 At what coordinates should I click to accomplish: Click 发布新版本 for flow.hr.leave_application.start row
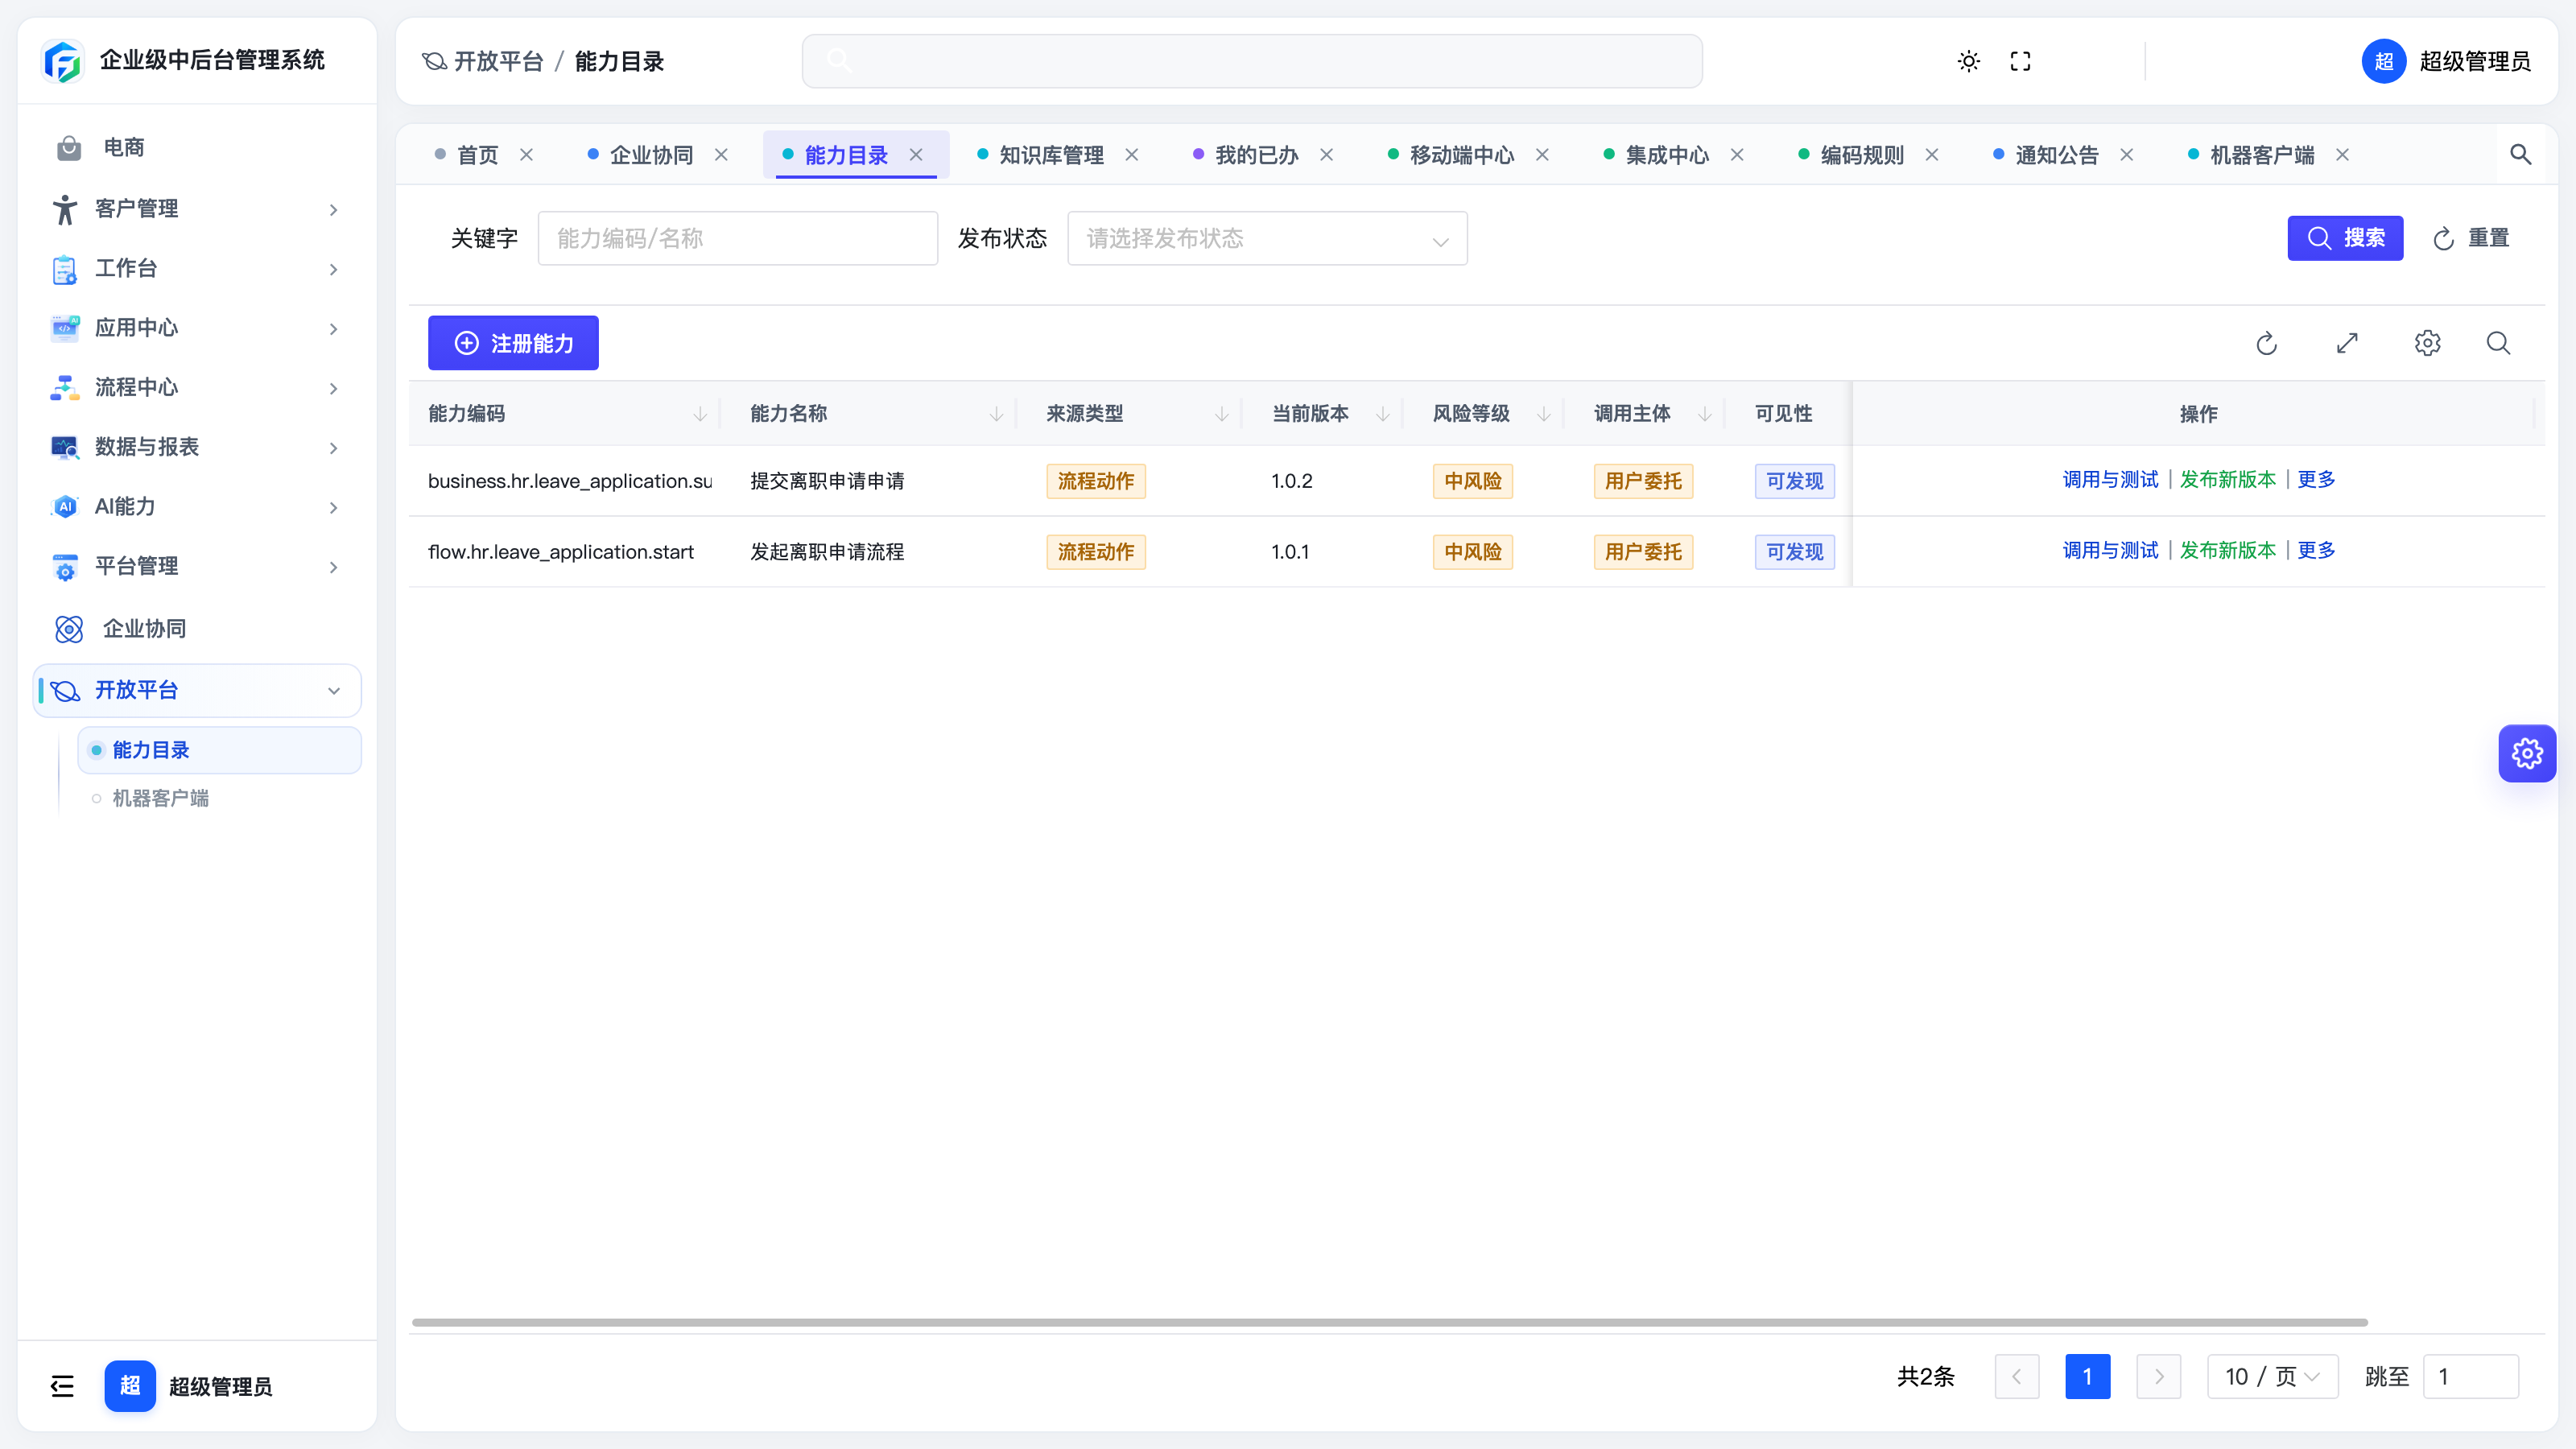click(2227, 550)
